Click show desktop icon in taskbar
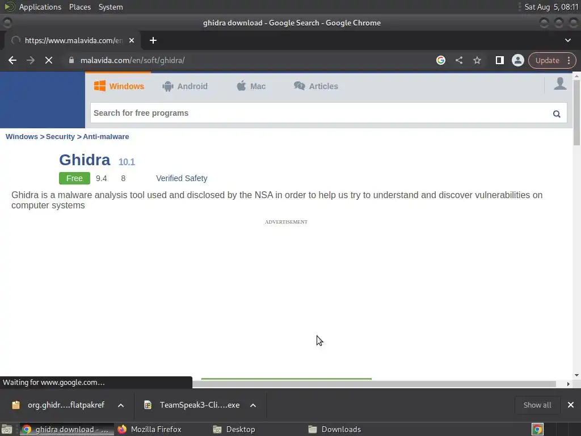581x436 pixels. (x=7, y=429)
